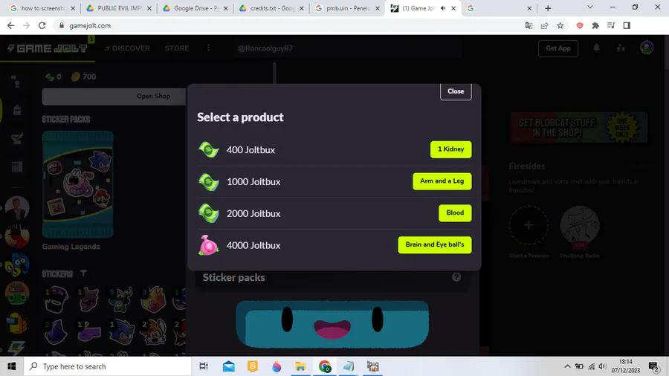This screenshot has width=669, height=376.
Task: Open the notifications bell icon
Action: pyautogui.click(x=596, y=48)
